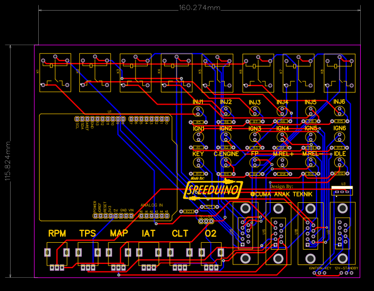Select relay K2 footprint
Viewport: 374px width, 291px height.
(95, 73)
